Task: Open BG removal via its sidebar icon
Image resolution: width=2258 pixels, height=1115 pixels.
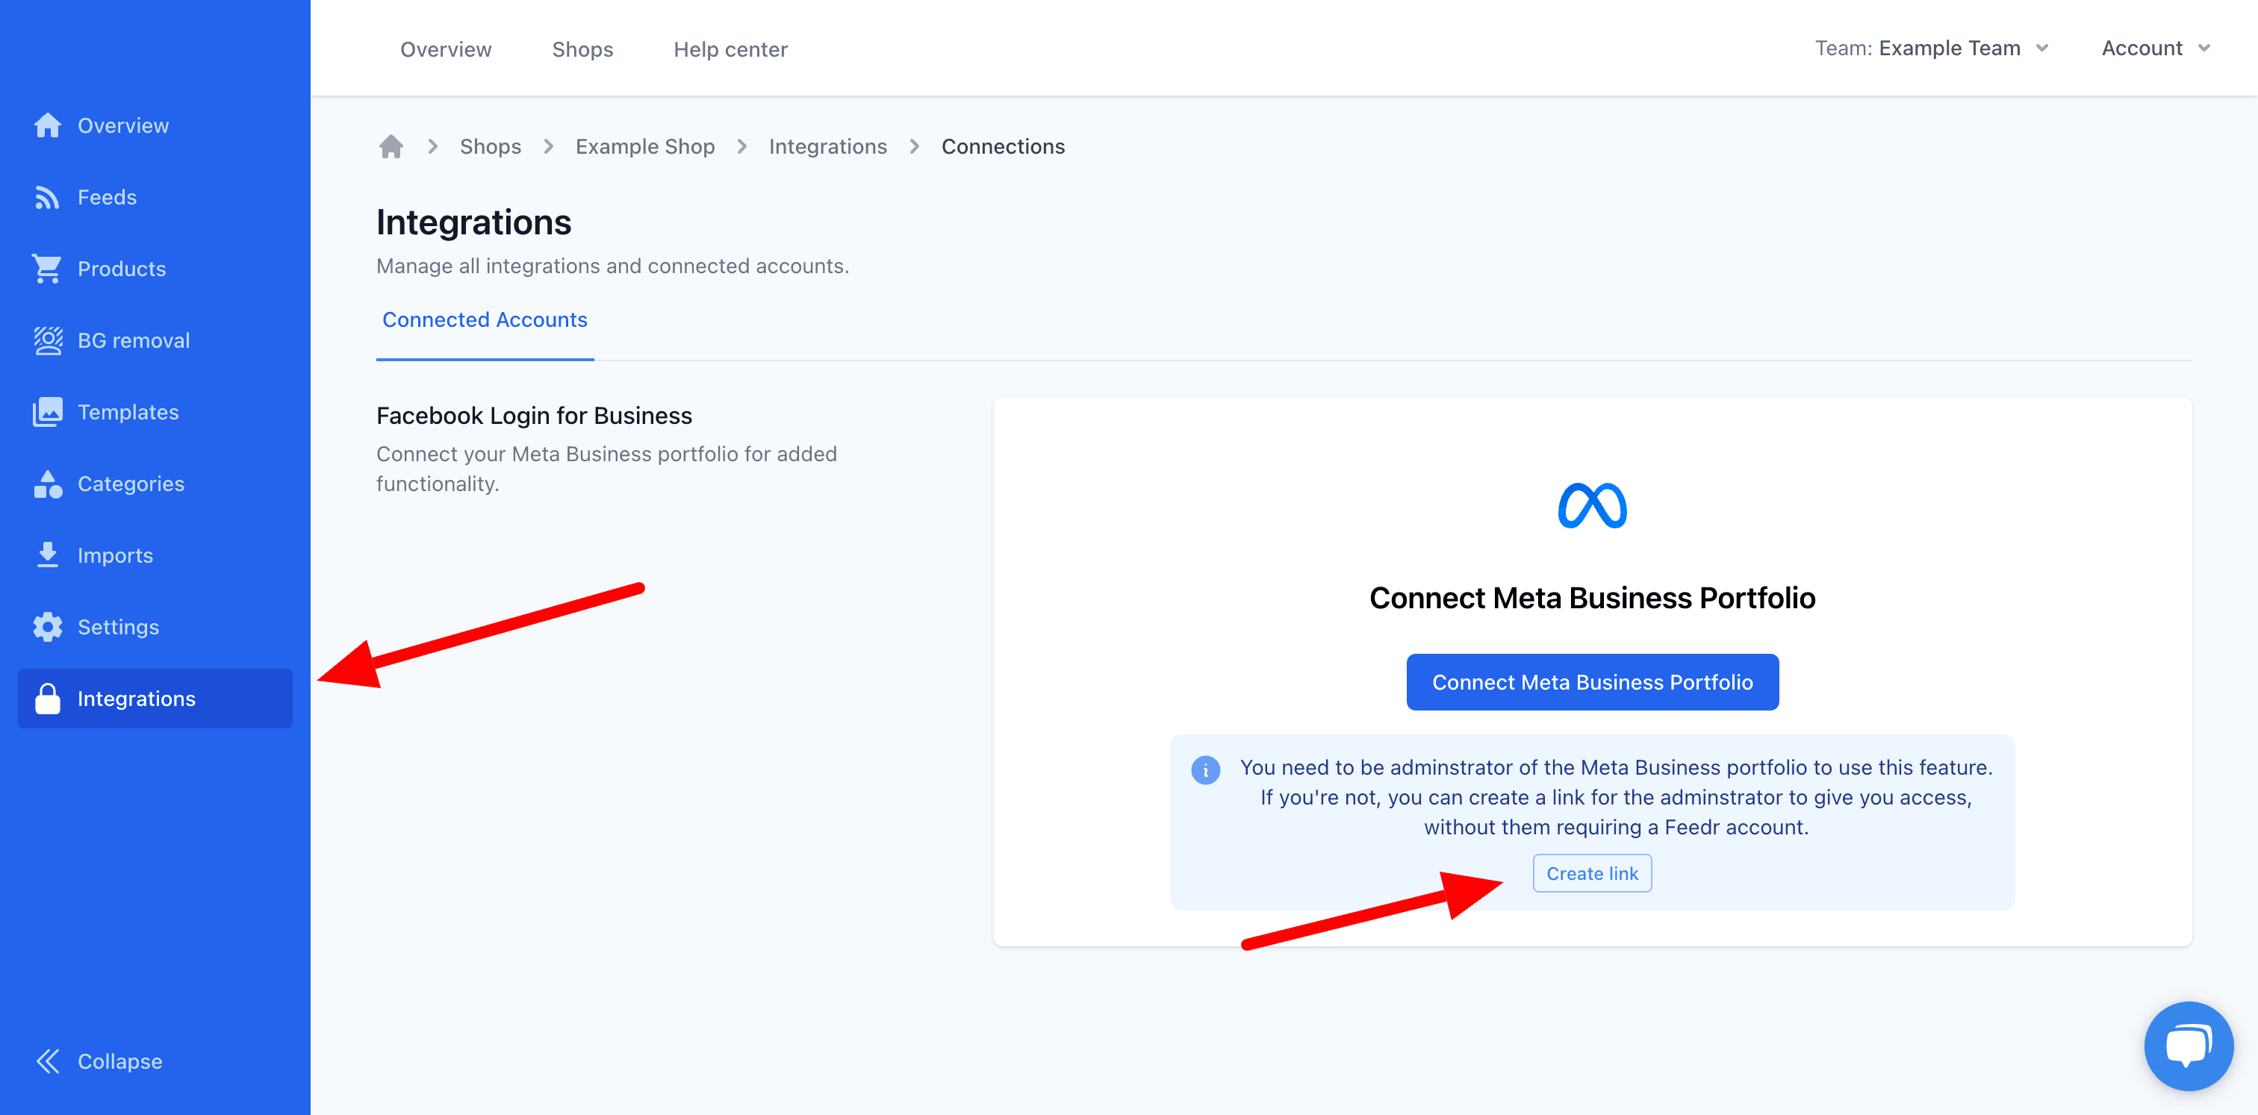Action: click(47, 340)
